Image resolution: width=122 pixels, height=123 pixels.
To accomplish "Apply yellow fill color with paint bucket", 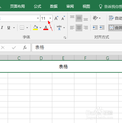I will coord(35,28).
